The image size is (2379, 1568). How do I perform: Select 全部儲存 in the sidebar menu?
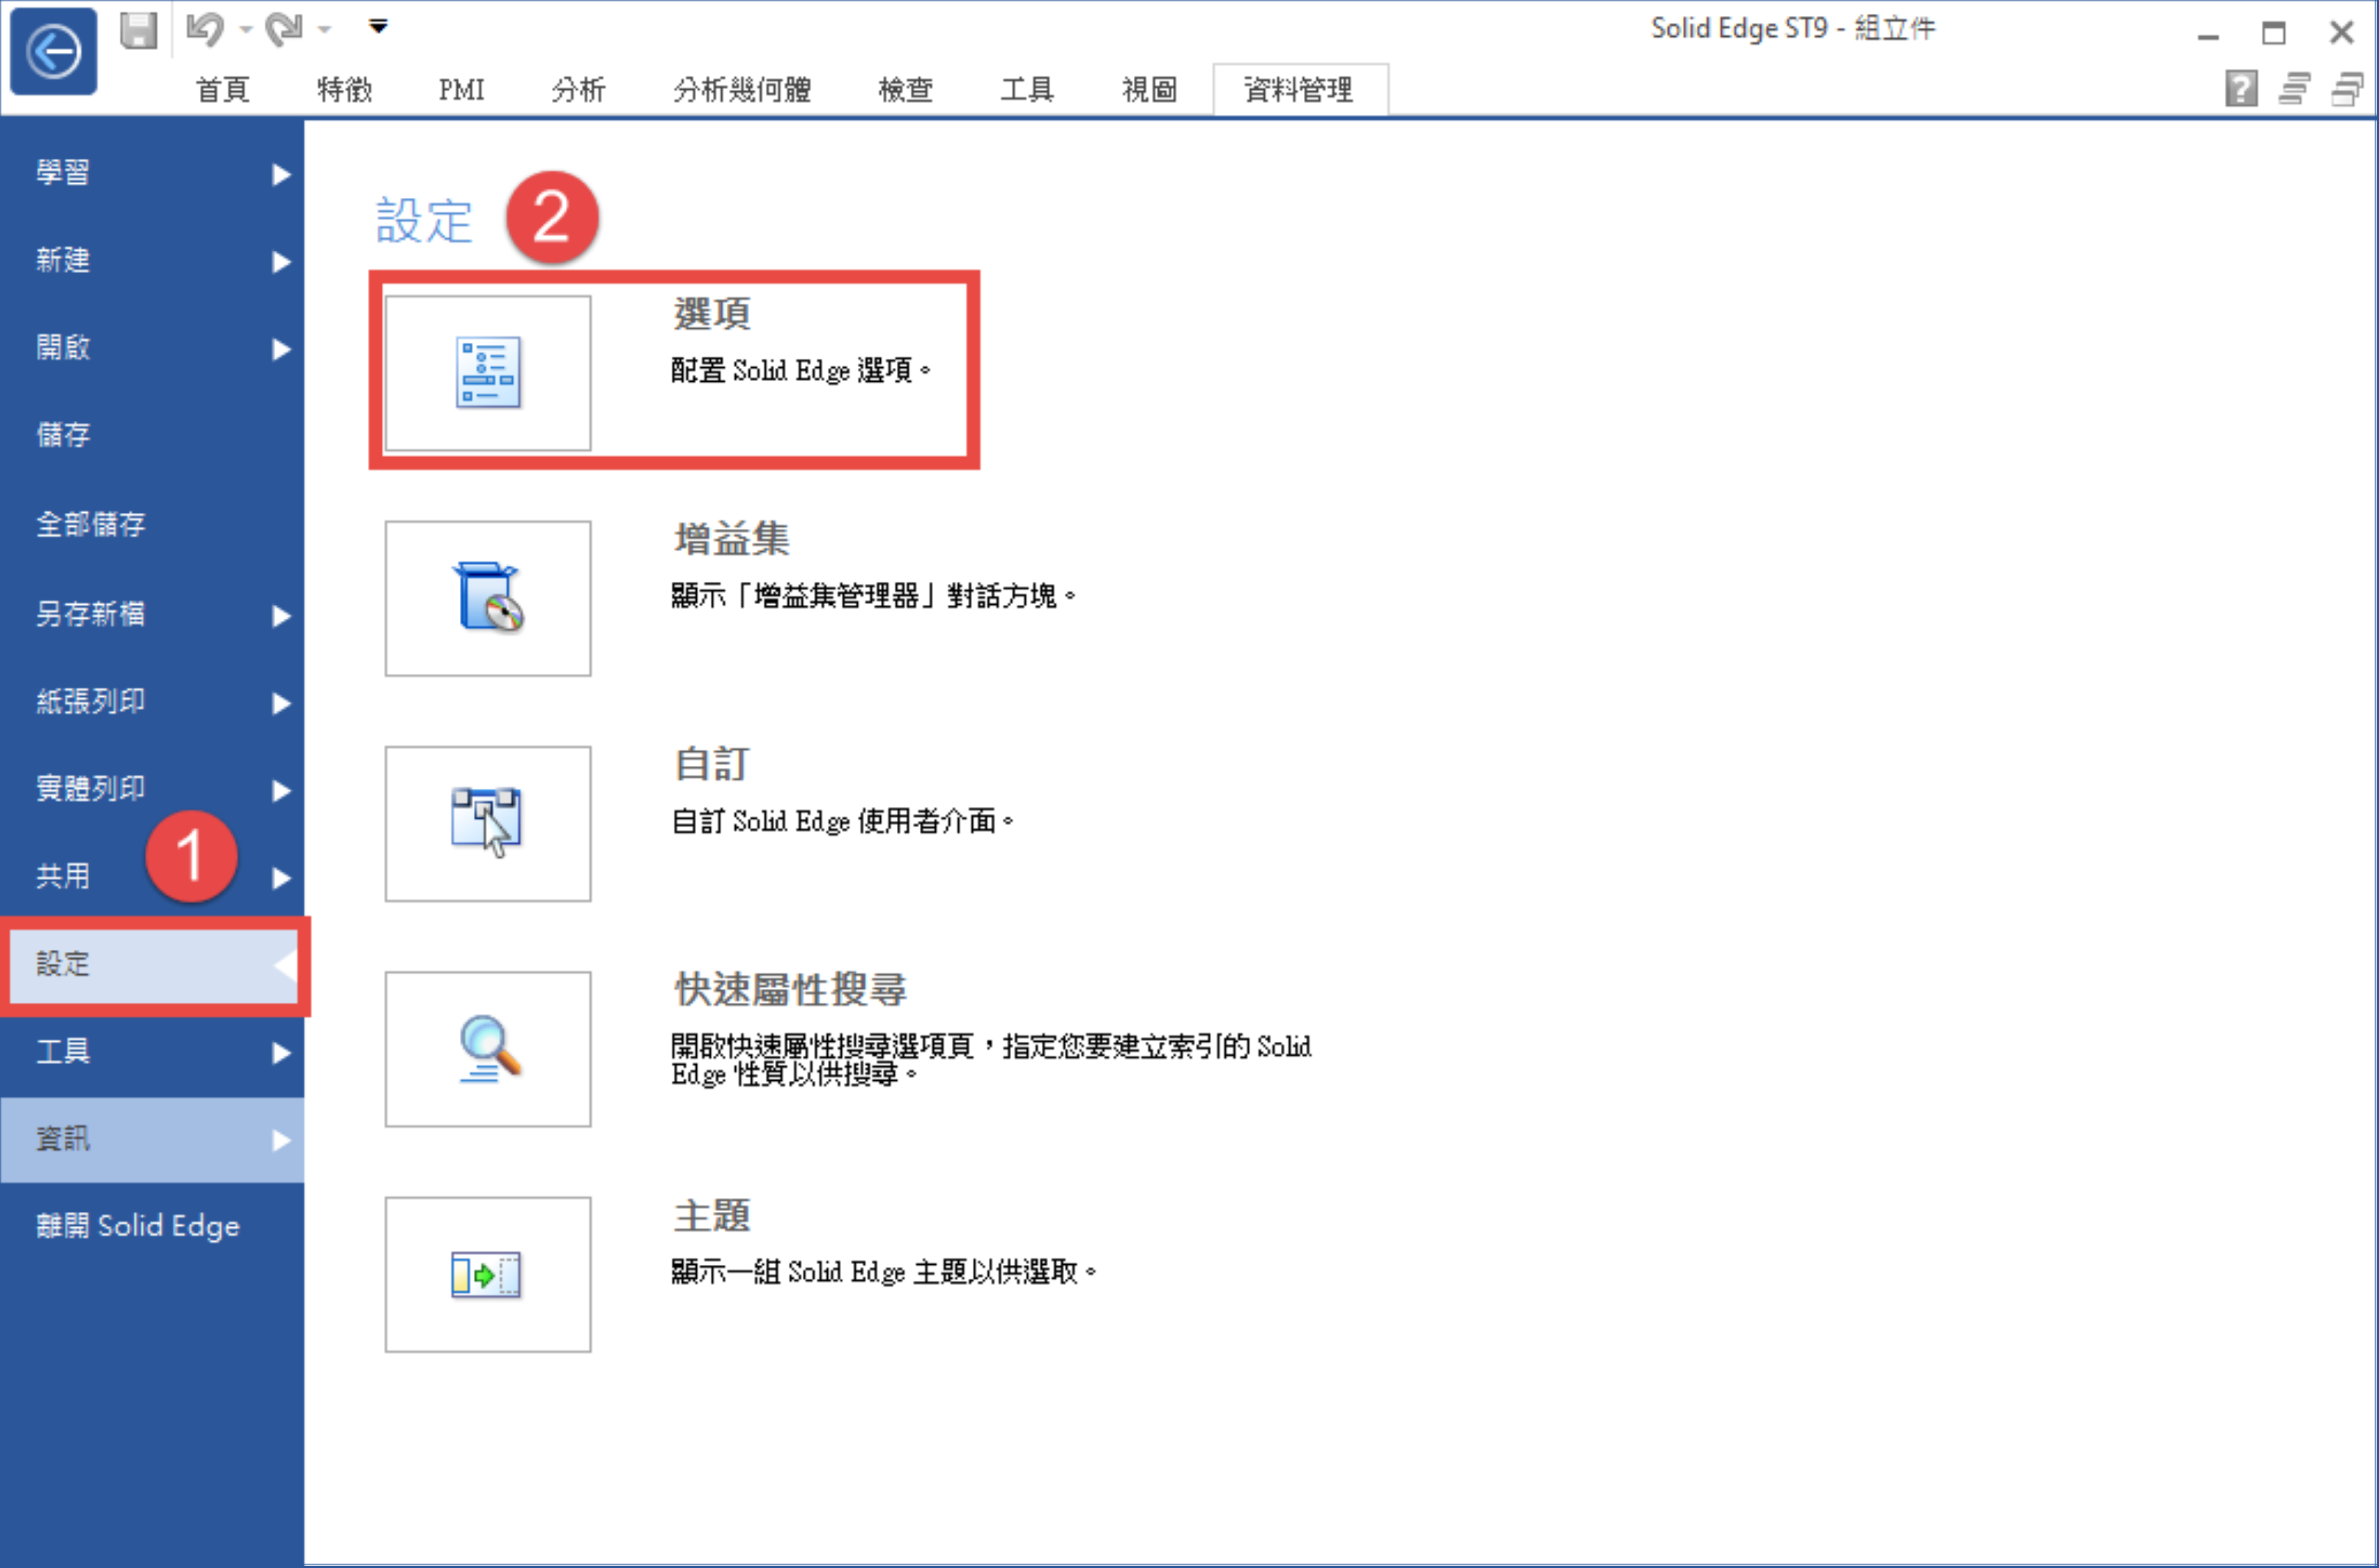[152, 524]
